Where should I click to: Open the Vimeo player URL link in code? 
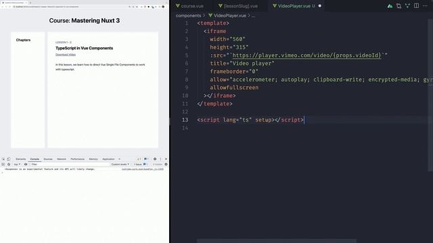coord(306,55)
